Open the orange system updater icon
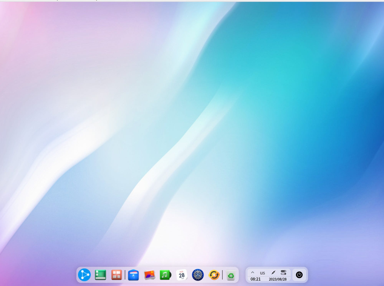384x286 pixels. point(214,275)
